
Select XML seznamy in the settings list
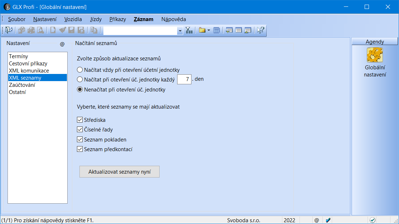click(38, 78)
